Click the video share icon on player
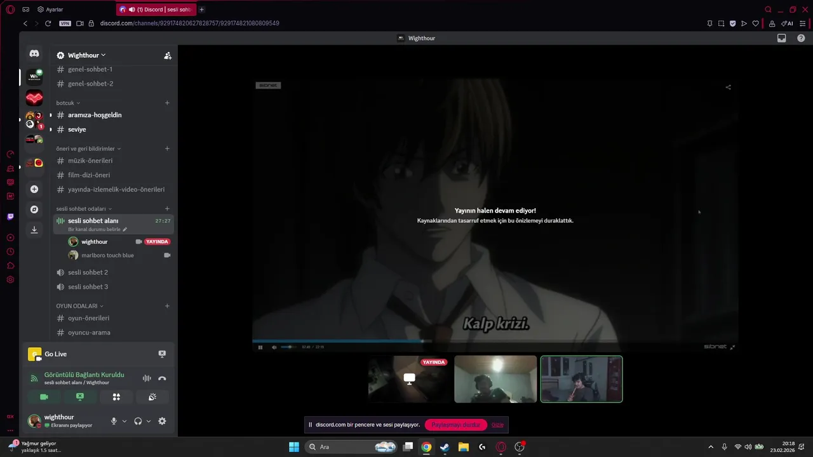This screenshot has height=457, width=813. coord(729,87)
